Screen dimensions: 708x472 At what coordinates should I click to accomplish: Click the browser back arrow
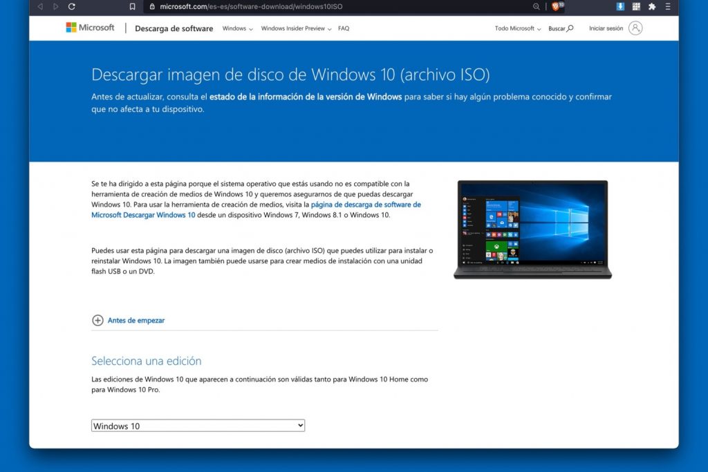(x=40, y=6)
